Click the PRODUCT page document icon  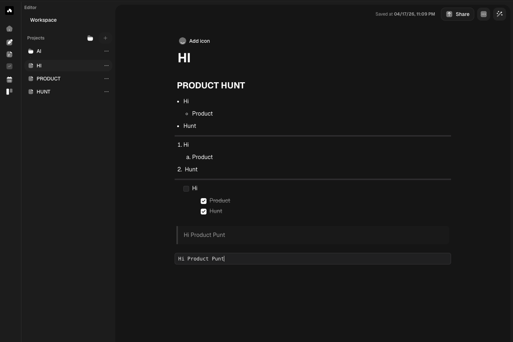click(31, 79)
